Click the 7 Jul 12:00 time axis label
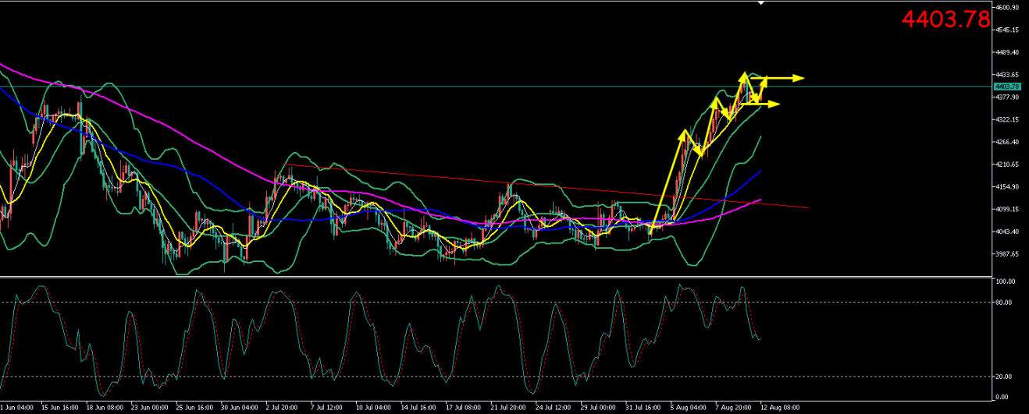Screen dimensions: 1029x414 (326, 408)
